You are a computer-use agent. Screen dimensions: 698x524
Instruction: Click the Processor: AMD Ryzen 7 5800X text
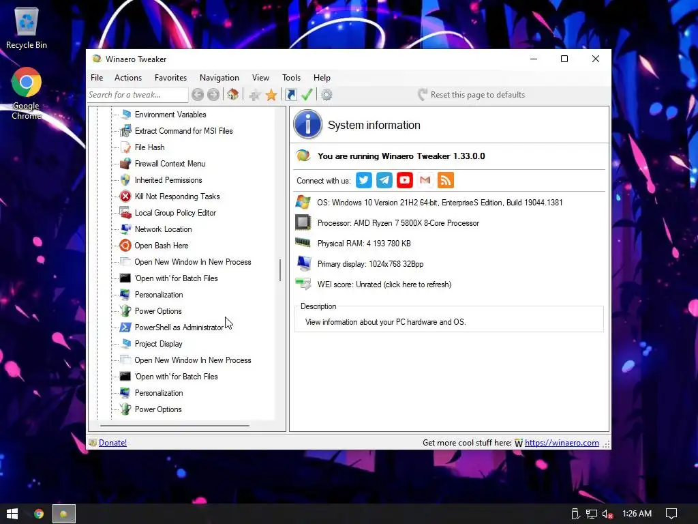[398, 223]
